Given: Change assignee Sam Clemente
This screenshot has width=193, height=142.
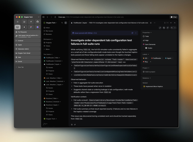Looking at the screenshot, I should pyautogui.click(x=149, y=44).
